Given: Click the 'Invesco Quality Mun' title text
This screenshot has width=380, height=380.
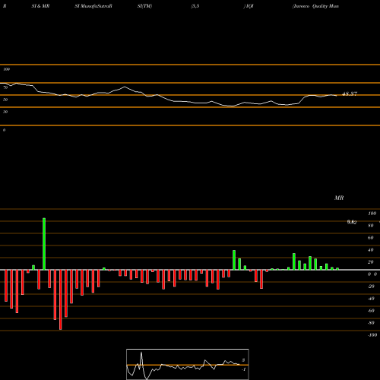Looking at the screenshot, I should click(315, 6).
